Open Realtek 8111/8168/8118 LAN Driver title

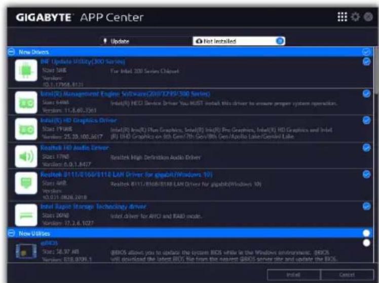point(126,174)
